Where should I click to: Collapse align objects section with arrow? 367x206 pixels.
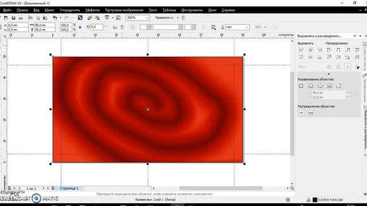click(x=329, y=74)
